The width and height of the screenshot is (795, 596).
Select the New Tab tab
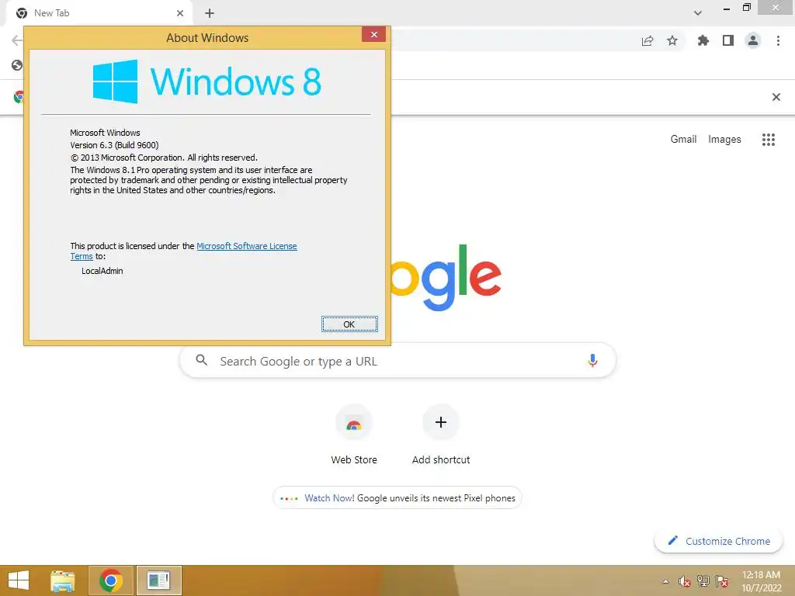99,13
